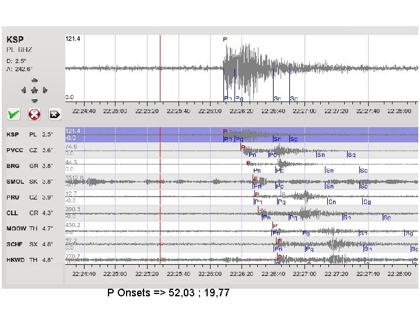The height and width of the screenshot is (315, 420).
Task: Select the PRU station row
Action: pyautogui.click(x=212, y=197)
